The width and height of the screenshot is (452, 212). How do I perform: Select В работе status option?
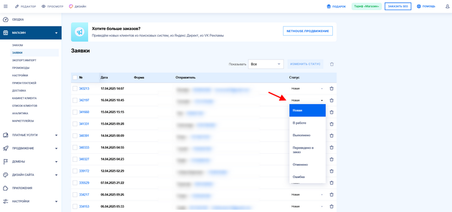coord(307,123)
